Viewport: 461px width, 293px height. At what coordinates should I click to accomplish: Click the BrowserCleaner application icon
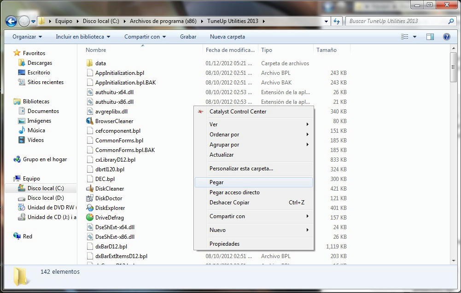click(90, 121)
